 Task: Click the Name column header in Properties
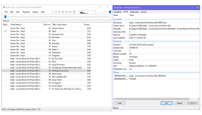pos(121,15)
